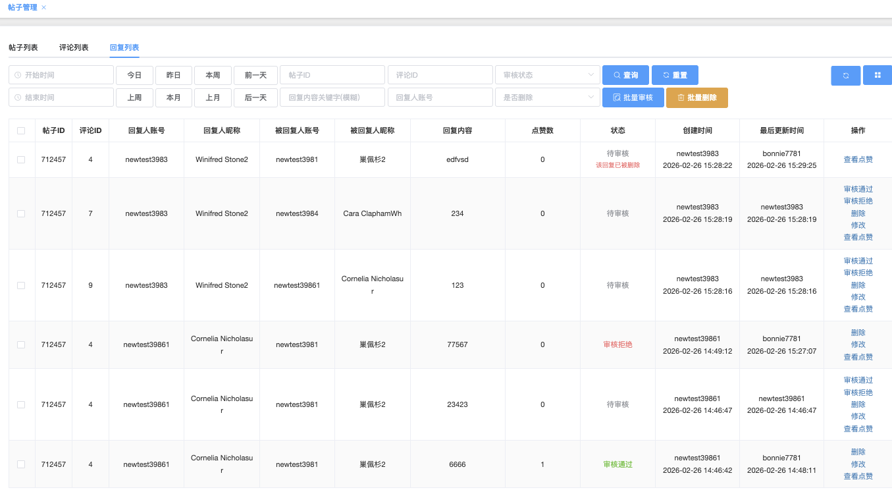
Task: Open the grid column settings icon button
Action: [x=878, y=75]
